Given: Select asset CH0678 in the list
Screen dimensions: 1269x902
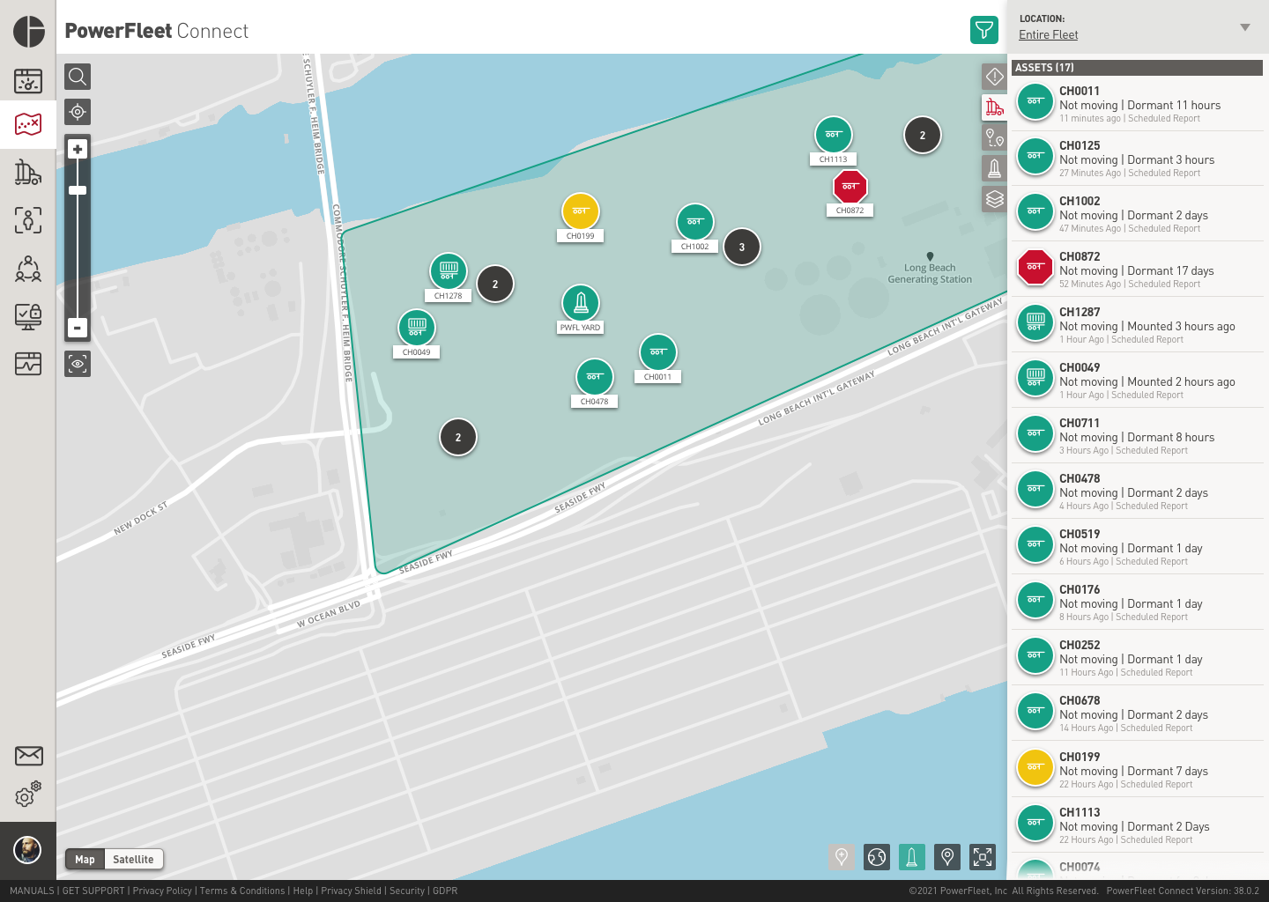Looking at the screenshot, I should 1138,713.
